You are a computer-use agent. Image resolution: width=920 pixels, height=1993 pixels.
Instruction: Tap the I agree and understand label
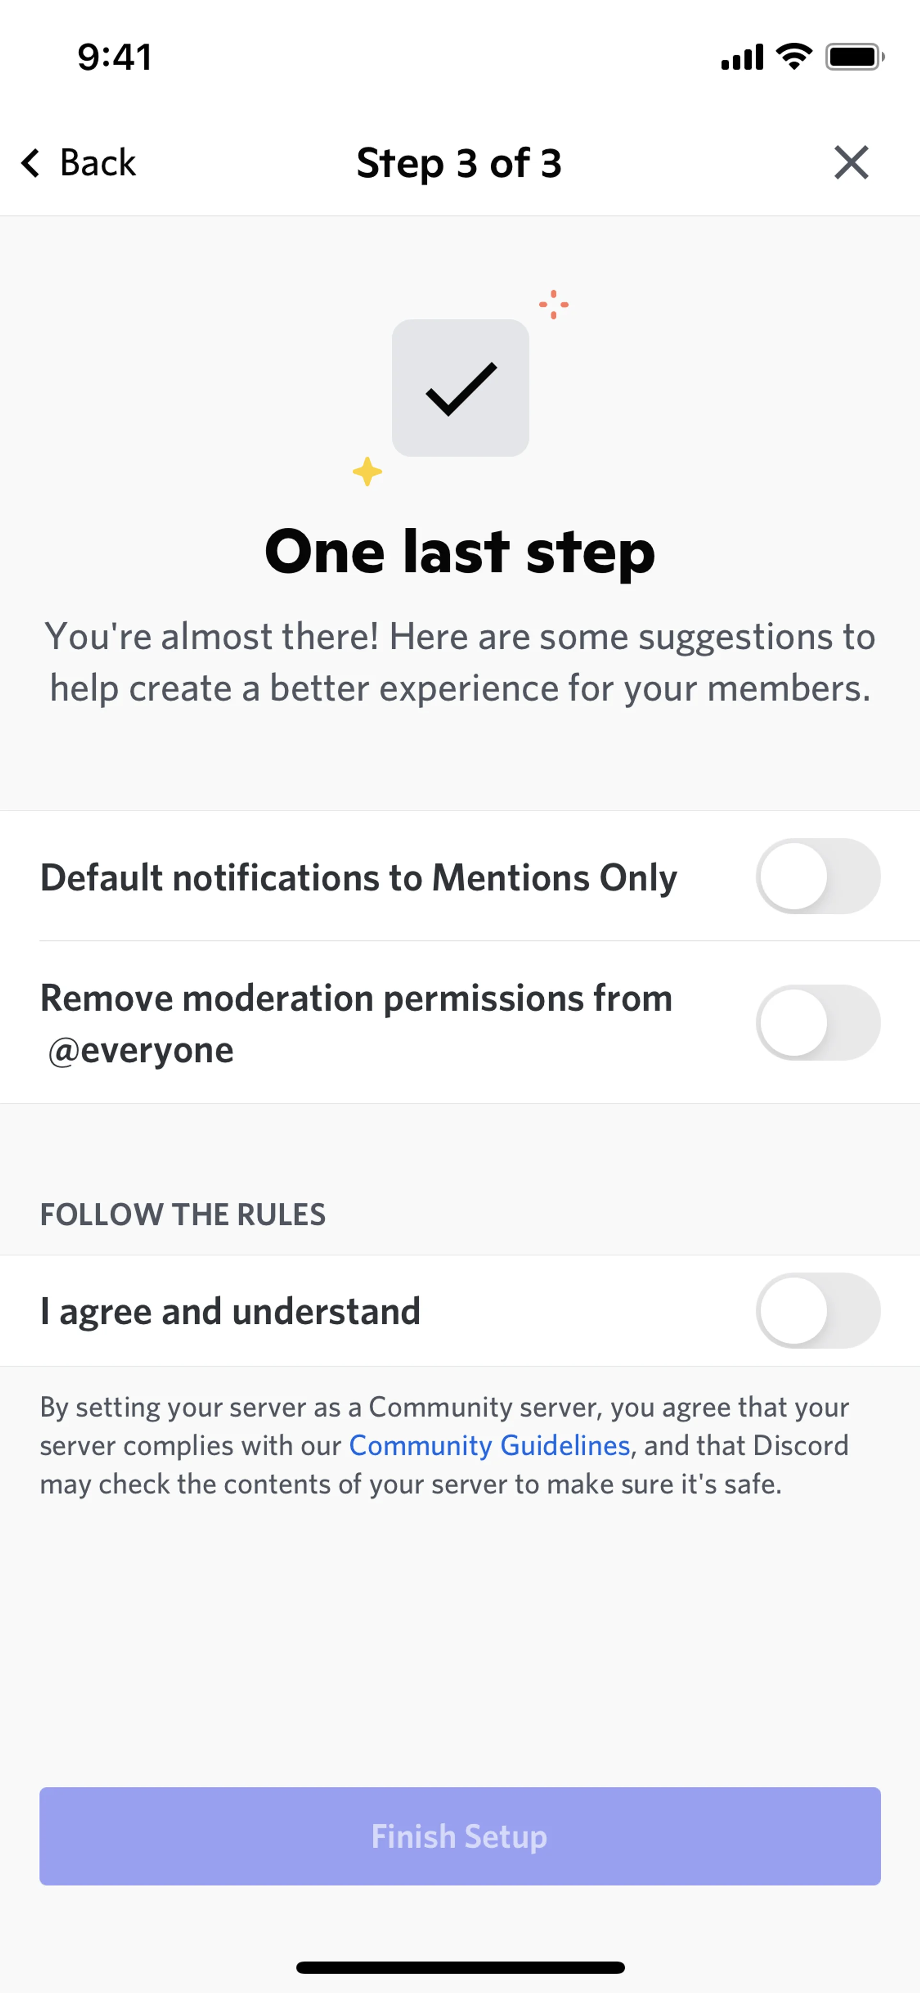(230, 1311)
